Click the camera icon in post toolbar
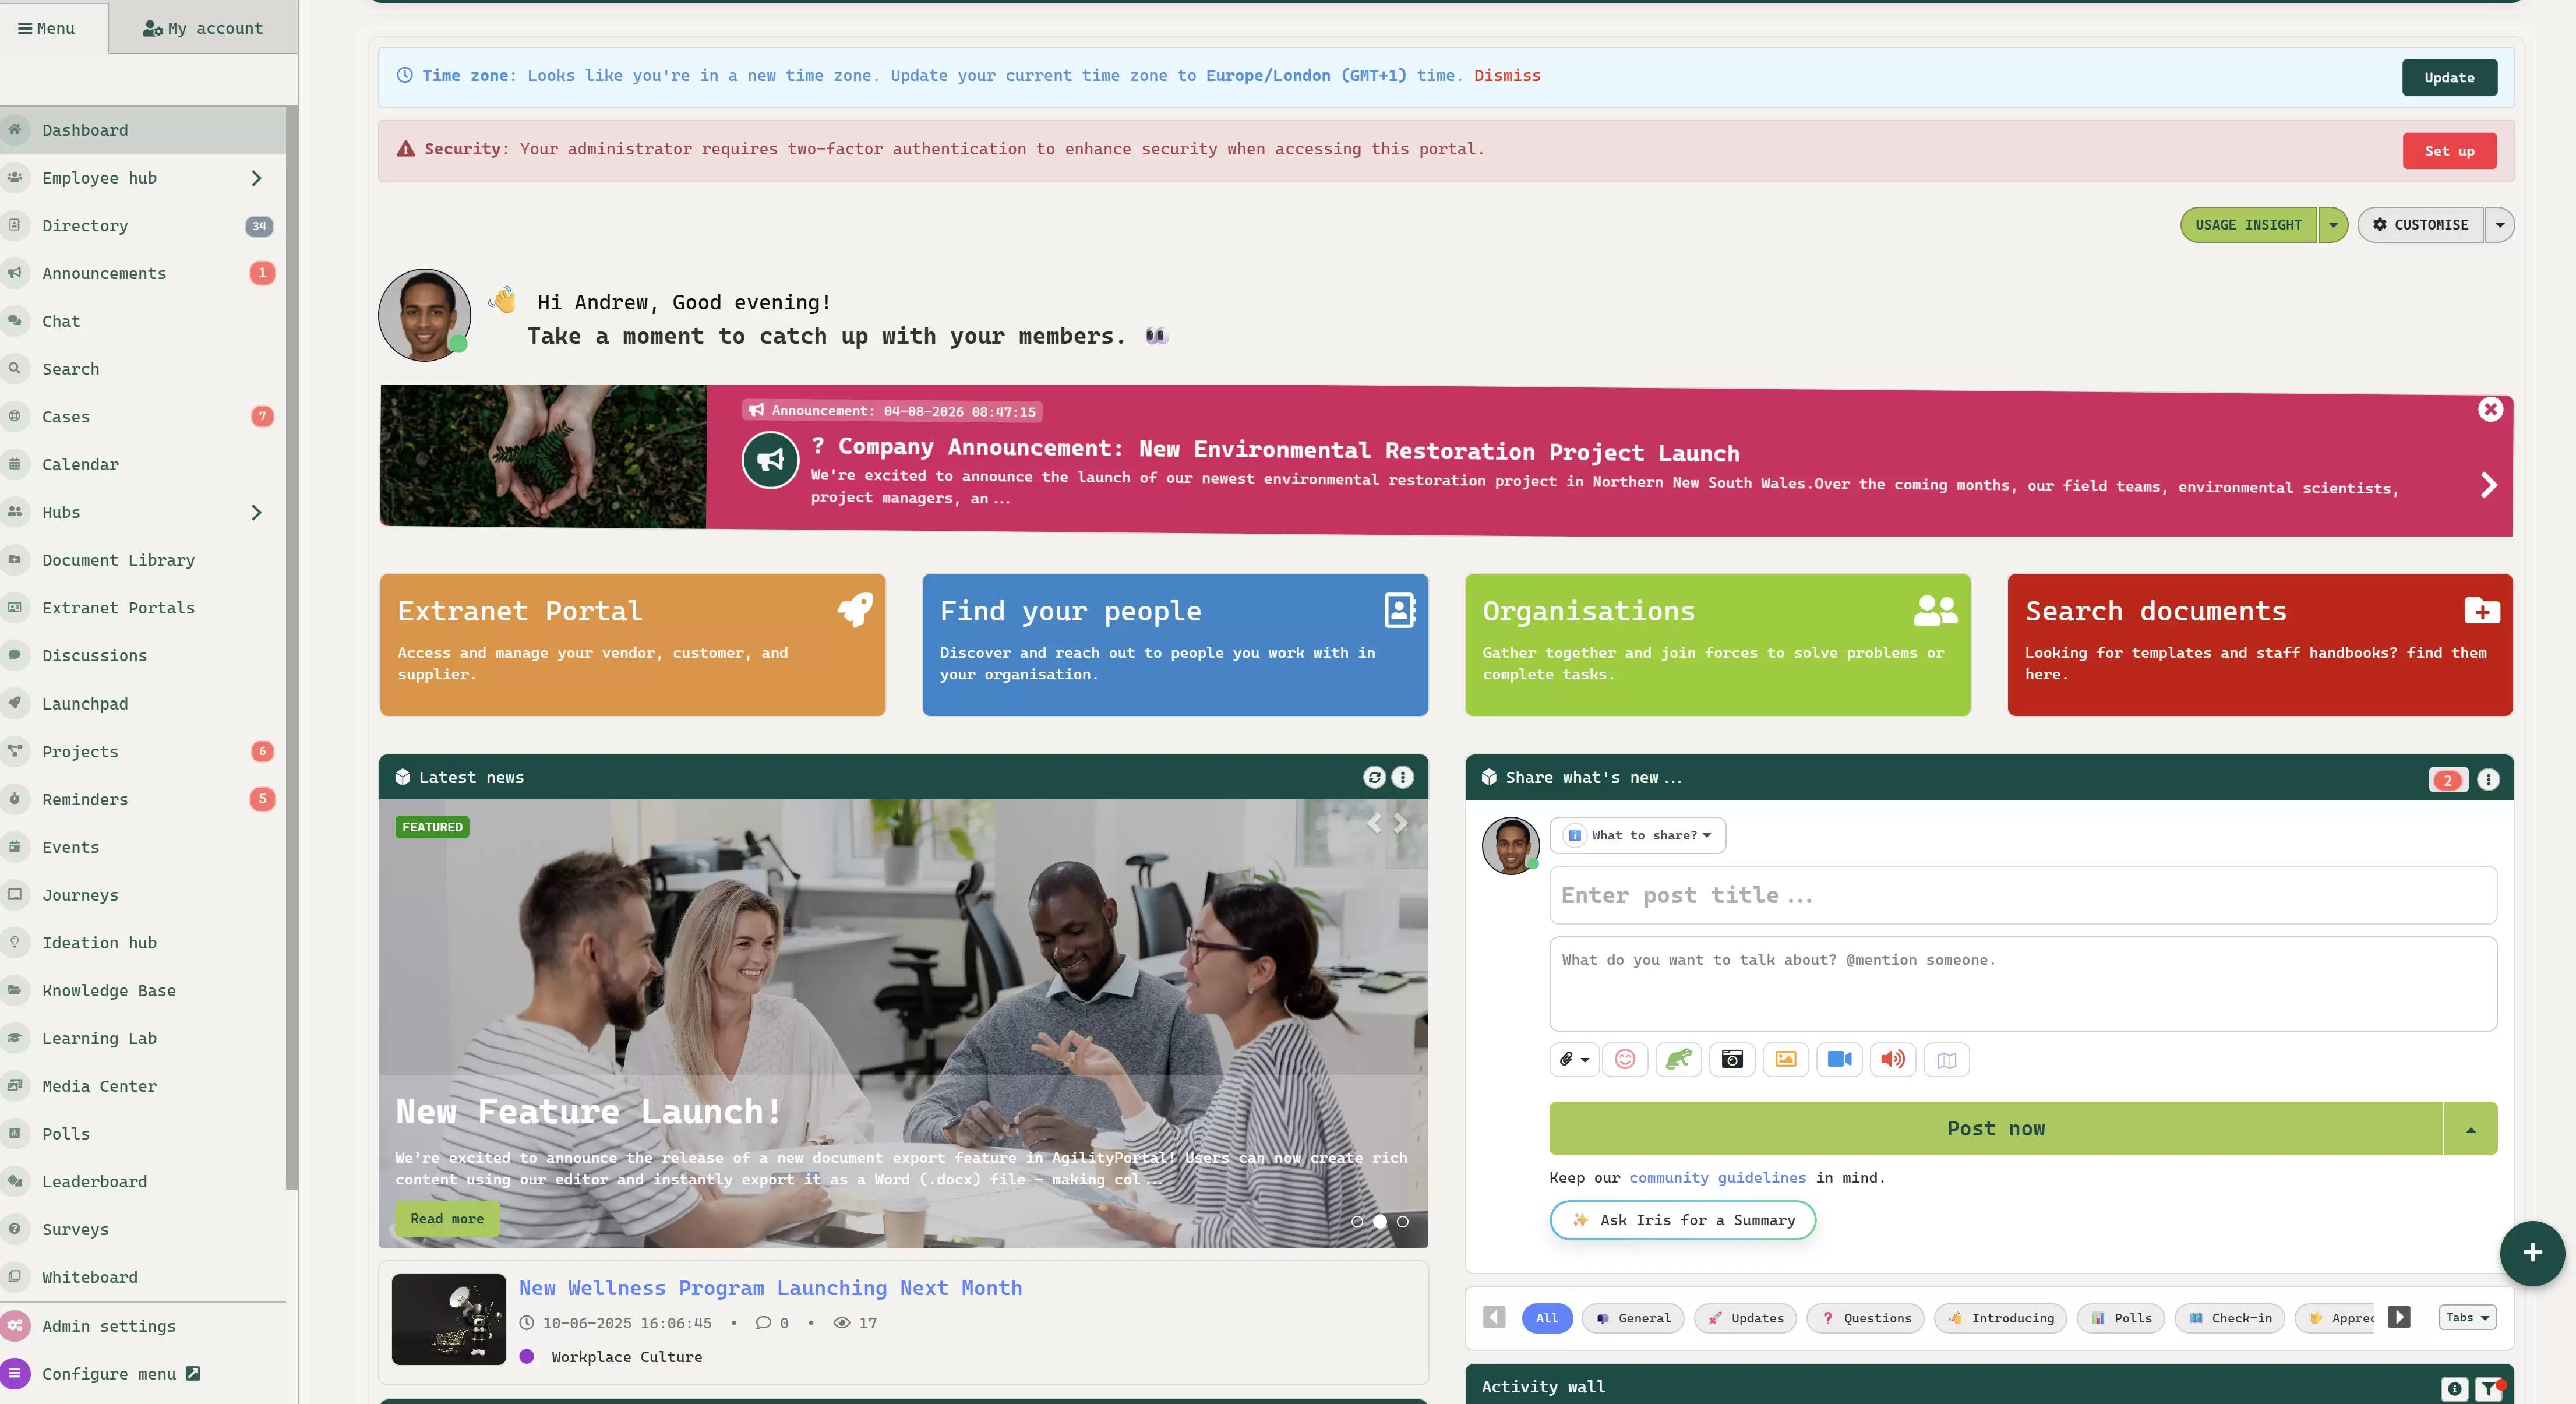Image resolution: width=2576 pixels, height=1404 pixels. point(1732,1059)
